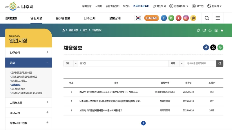This screenshot has height=130, width=232.
Task: Expand the 시정뉴스룸 sidebar section
Action: (28, 103)
